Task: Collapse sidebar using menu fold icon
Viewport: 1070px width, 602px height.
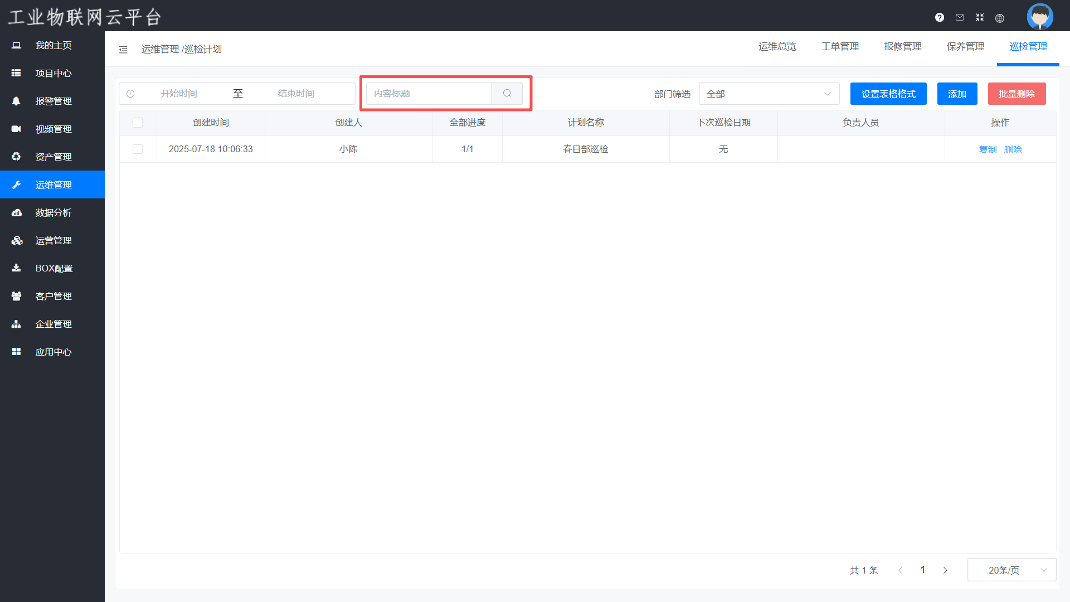Action: pyautogui.click(x=123, y=50)
